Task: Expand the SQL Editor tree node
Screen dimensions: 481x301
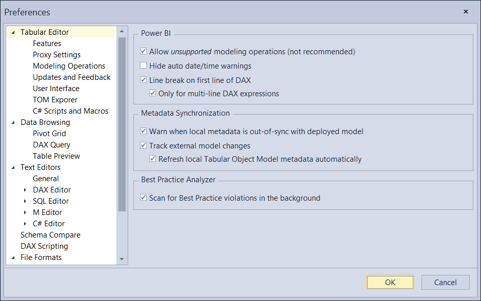Action: coord(26,201)
